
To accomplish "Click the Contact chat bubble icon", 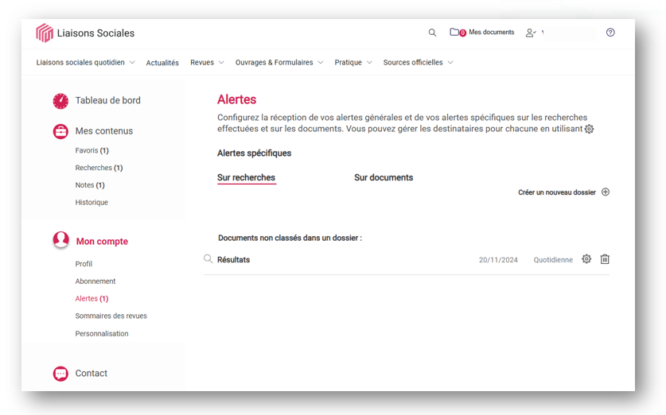I will [x=60, y=374].
